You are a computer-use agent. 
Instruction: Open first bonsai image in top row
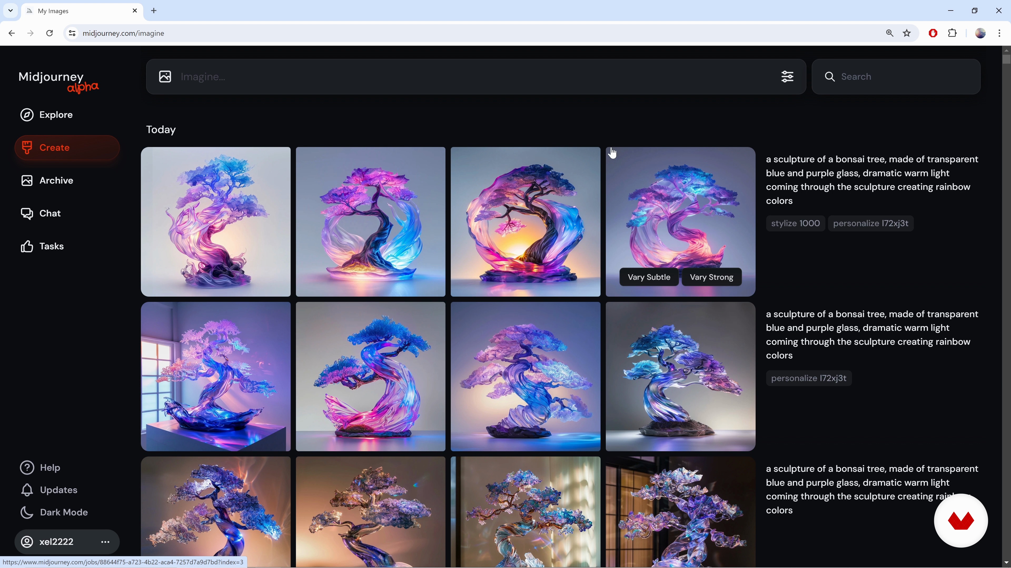click(x=215, y=222)
